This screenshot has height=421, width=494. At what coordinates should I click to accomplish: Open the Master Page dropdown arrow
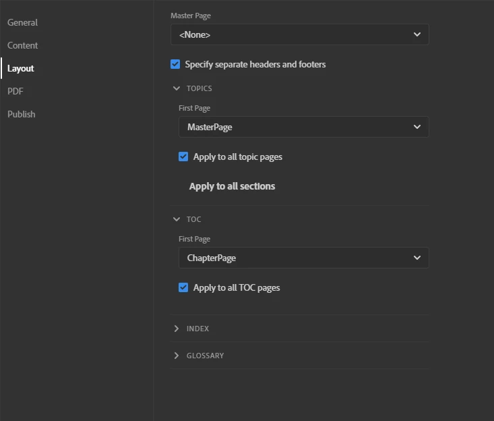tap(416, 34)
